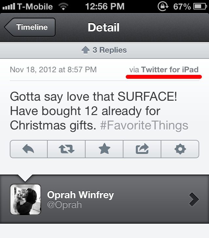Open the Twitter for iPad source link
The image size is (209, 238).
170,70
